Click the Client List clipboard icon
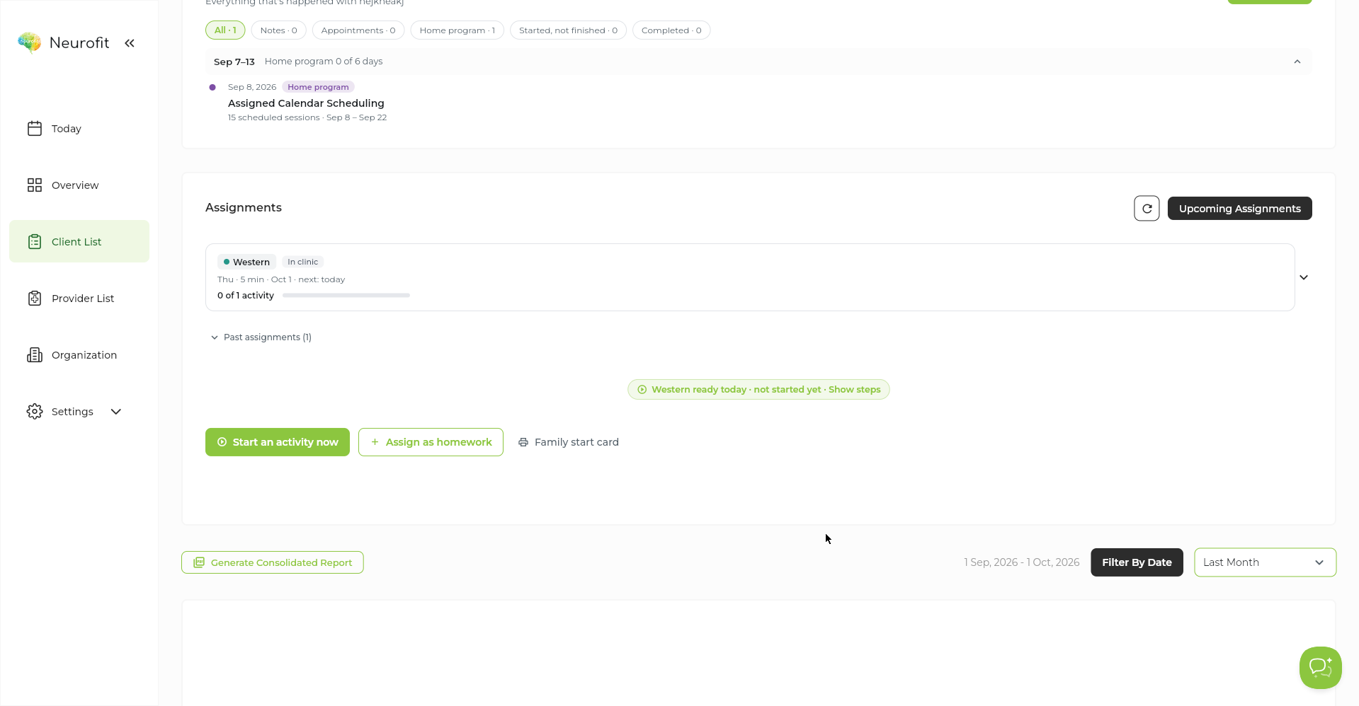 click(x=35, y=241)
